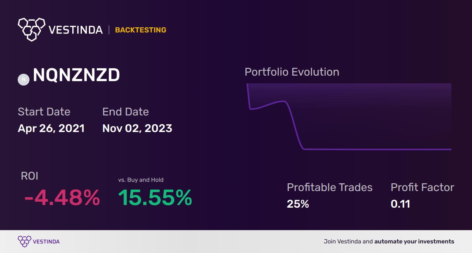The width and height of the screenshot is (472, 253).
Task: Click the Profit Factor 0.11 value
Action: pyautogui.click(x=400, y=204)
